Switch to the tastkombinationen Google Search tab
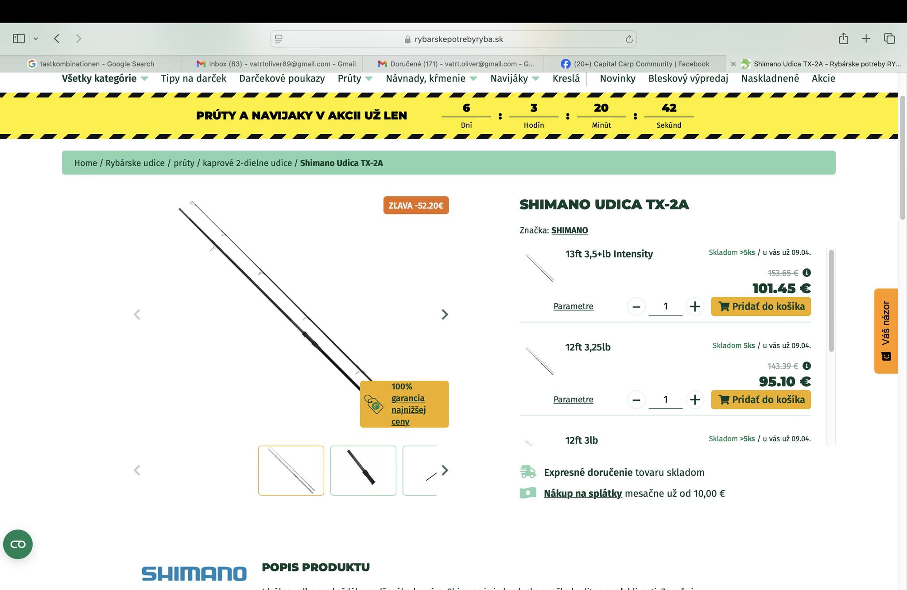Viewport: 907px width, 590px height. point(91,64)
